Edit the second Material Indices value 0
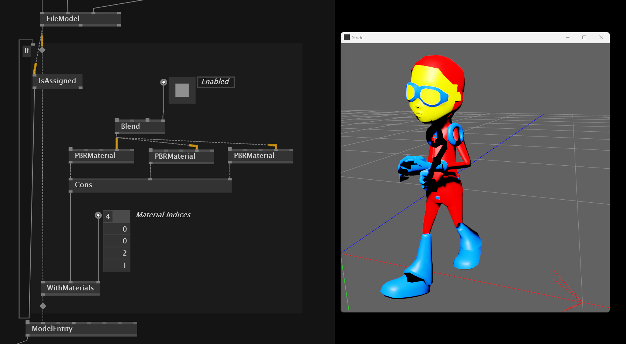 coord(116,241)
